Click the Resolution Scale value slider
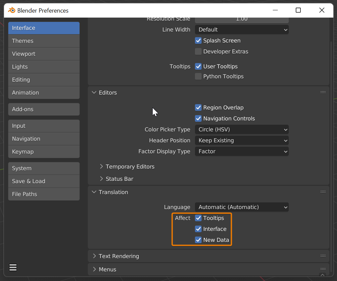This screenshot has height=281, width=337. click(242, 19)
